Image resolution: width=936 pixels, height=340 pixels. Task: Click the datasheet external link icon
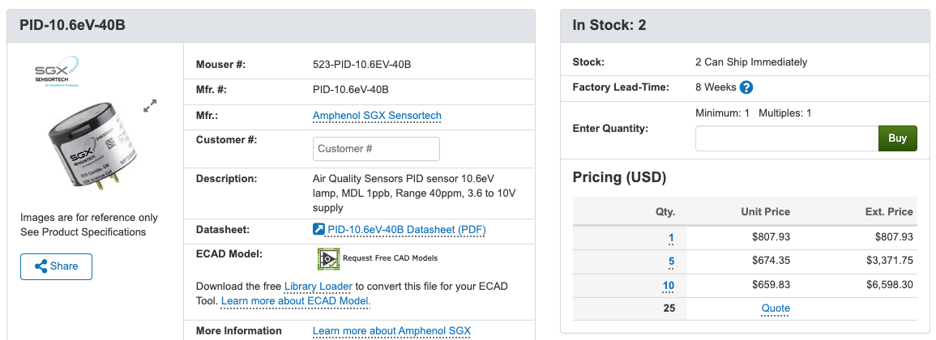tap(318, 229)
